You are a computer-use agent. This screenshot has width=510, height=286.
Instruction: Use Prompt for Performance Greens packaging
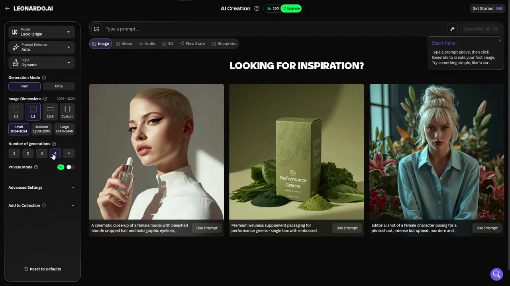(347, 228)
